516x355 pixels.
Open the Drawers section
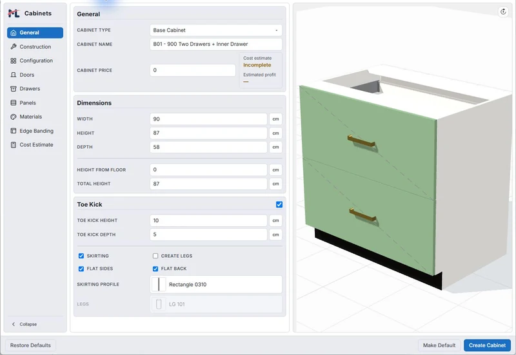point(35,89)
